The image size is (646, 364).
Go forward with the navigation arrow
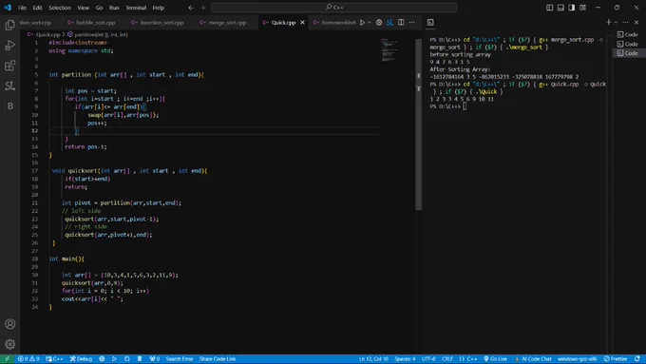click(202, 8)
